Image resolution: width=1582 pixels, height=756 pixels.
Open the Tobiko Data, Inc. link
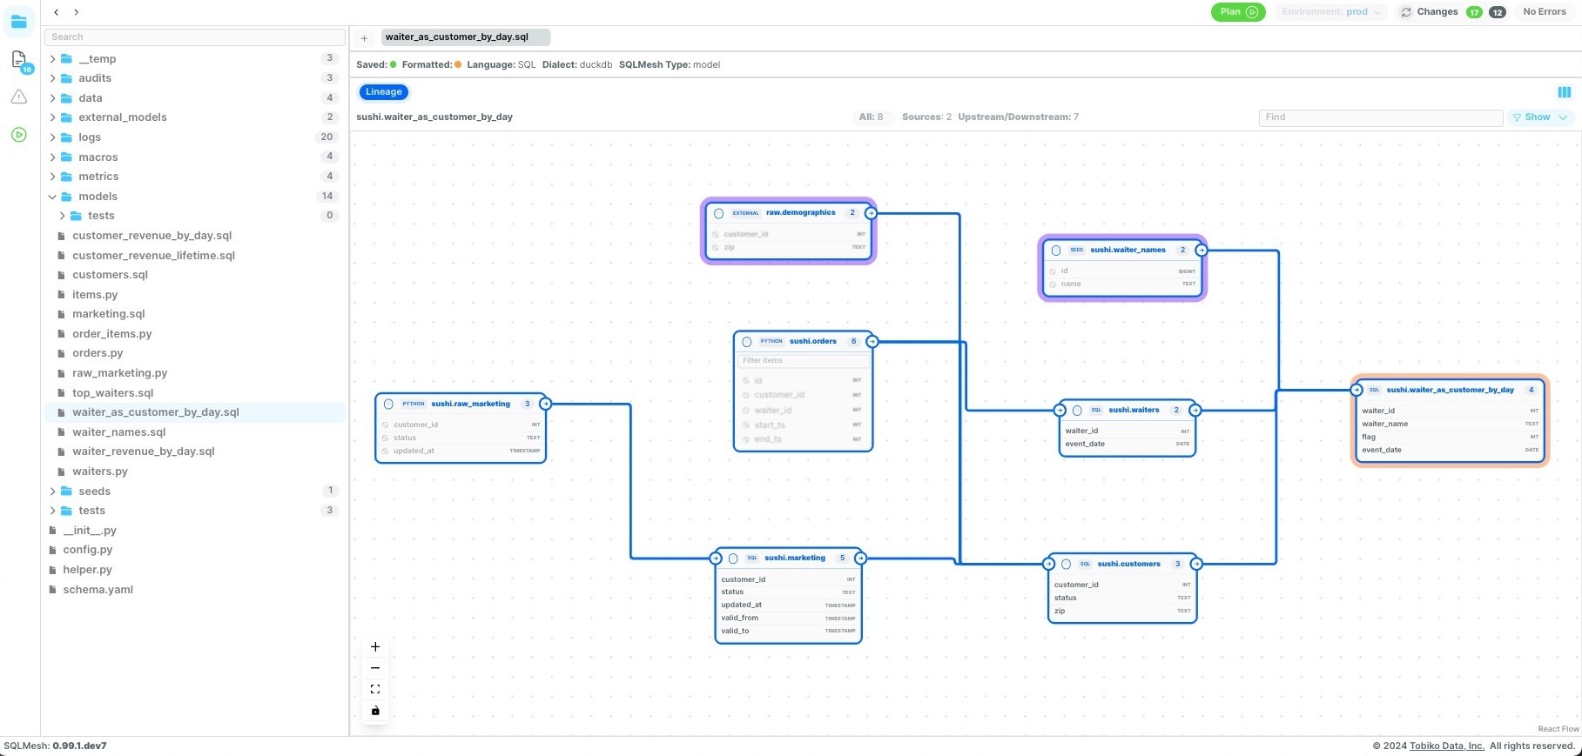pos(1447,746)
